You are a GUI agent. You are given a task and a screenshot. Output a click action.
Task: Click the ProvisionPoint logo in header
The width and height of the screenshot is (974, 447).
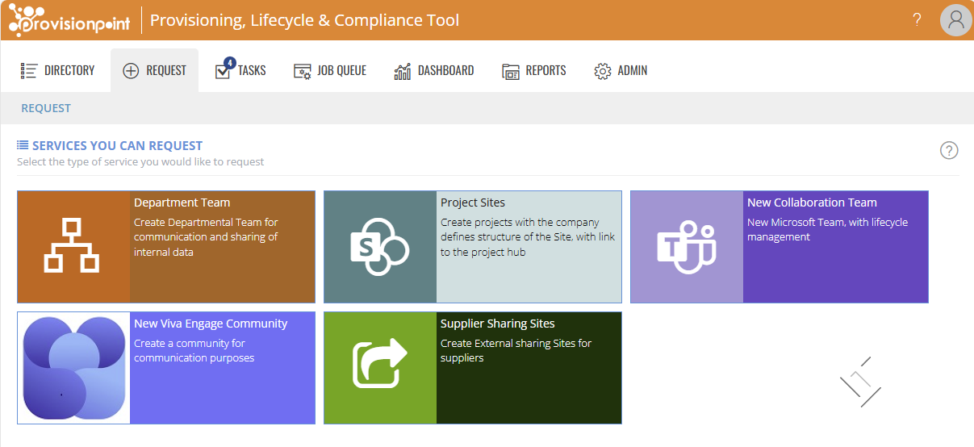click(69, 20)
